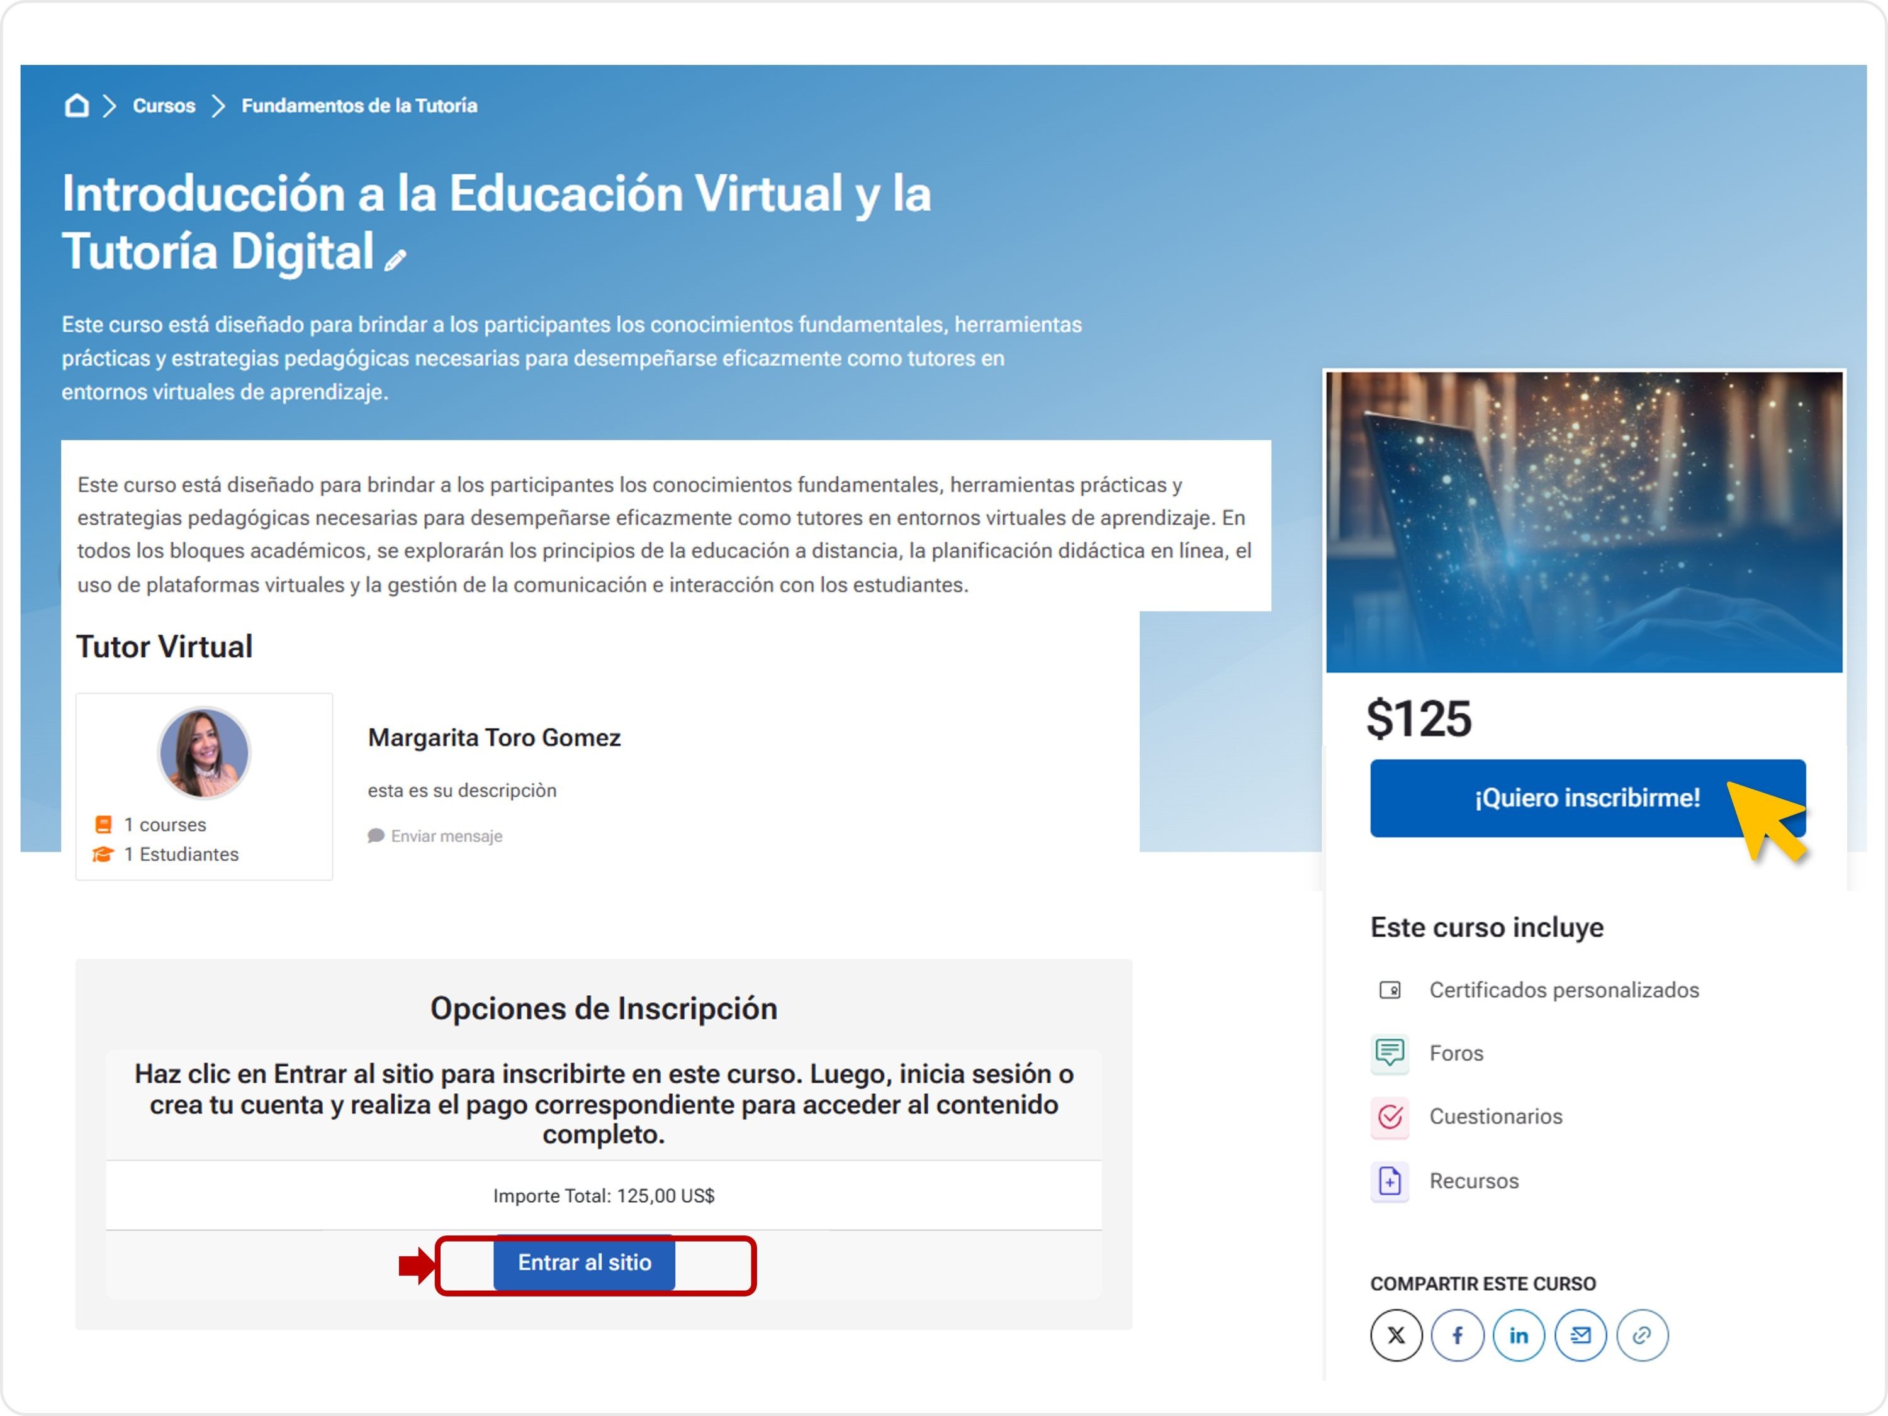Share course on X (Twitter)
The image size is (1888, 1416).
click(1395, 1335)
